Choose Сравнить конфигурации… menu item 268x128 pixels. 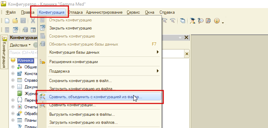(x=99, y=105)
